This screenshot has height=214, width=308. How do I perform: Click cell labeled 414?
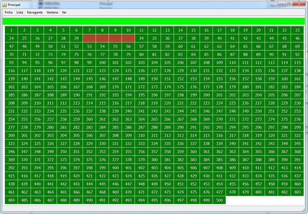[x=297, y=168]
